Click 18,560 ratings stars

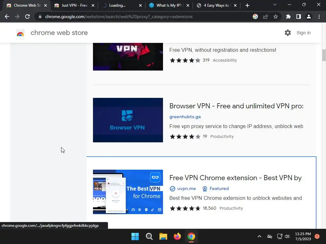click(185, 208)
